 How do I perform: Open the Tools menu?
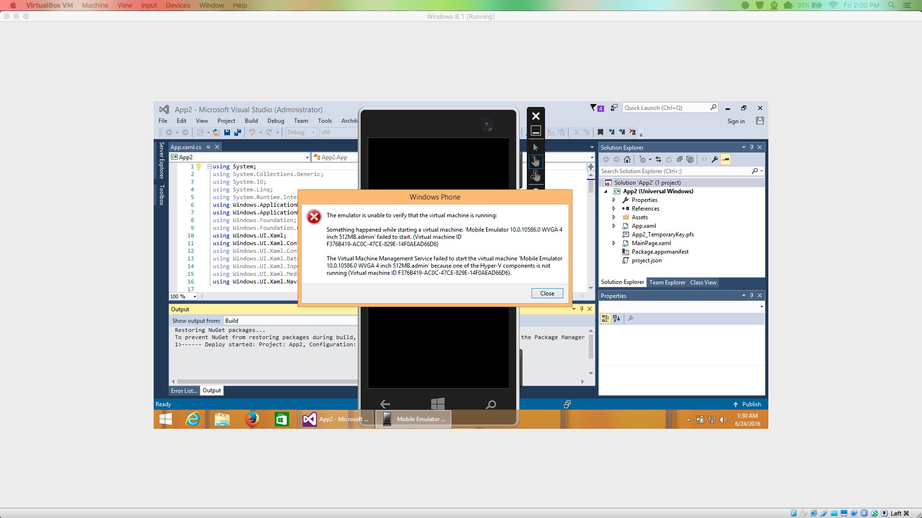325,121
